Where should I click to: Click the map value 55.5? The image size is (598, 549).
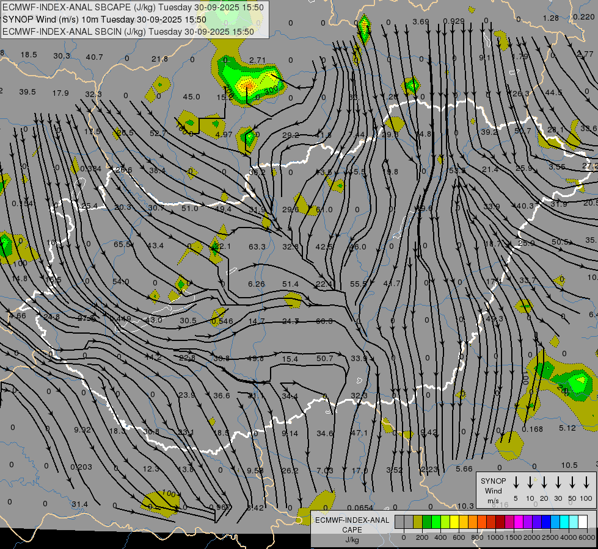359,284
